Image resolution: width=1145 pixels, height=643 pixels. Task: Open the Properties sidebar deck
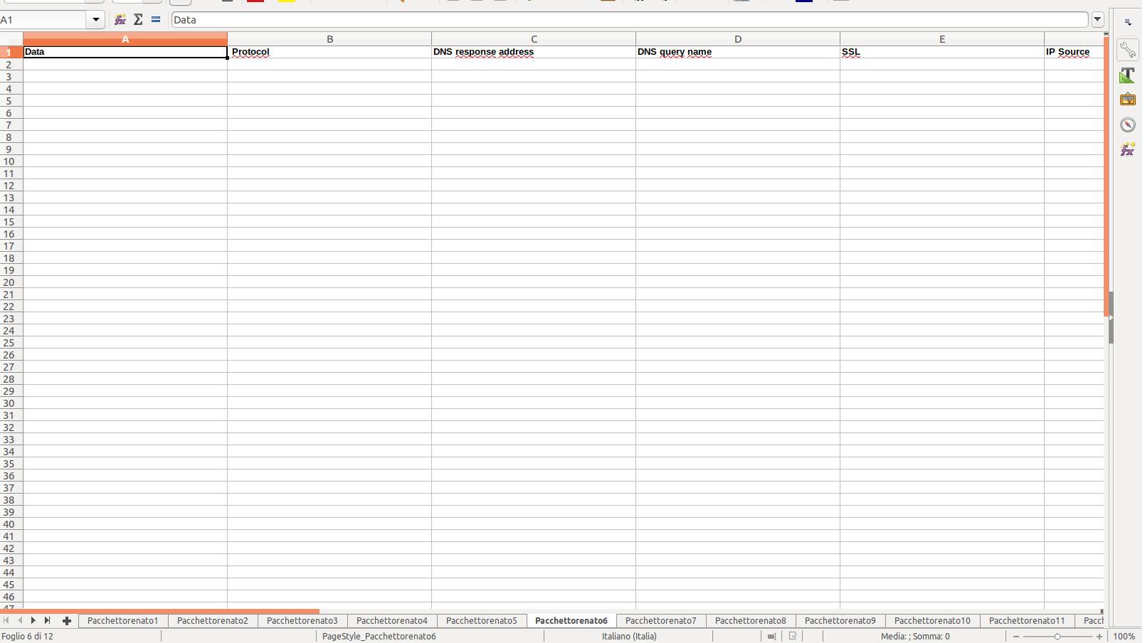[x=1128, y=50]
